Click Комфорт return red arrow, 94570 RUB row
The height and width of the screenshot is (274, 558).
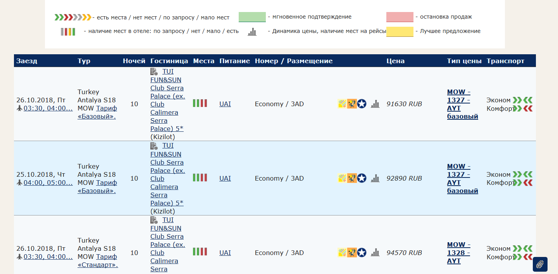click(x=528, y=257)
